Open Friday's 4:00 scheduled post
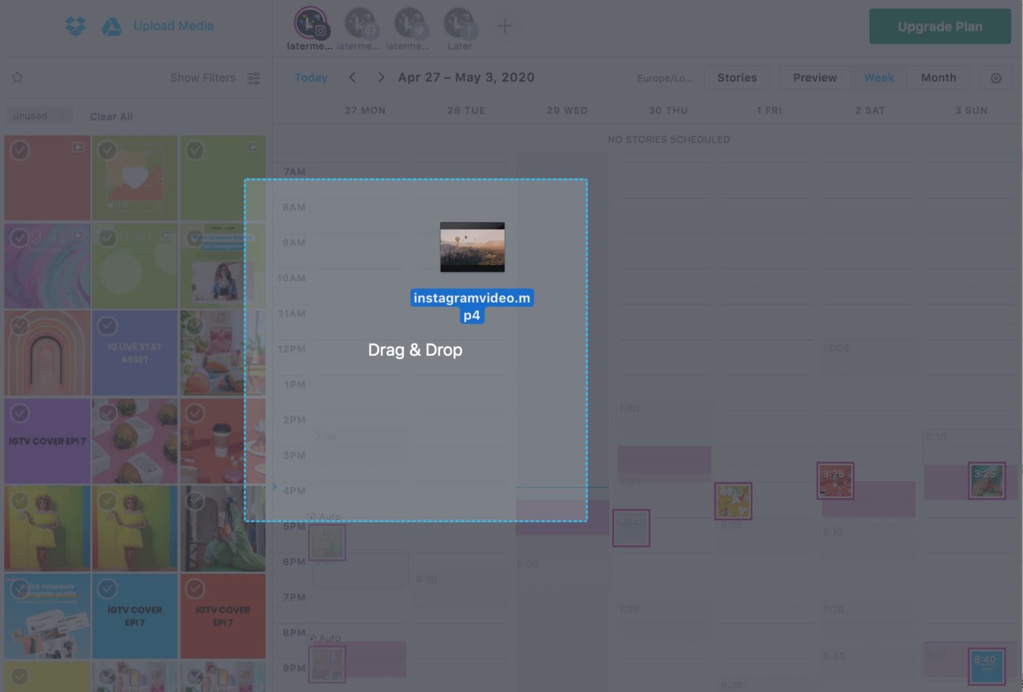The height and width of the screenshot is (692, 1023). (733, 501)
